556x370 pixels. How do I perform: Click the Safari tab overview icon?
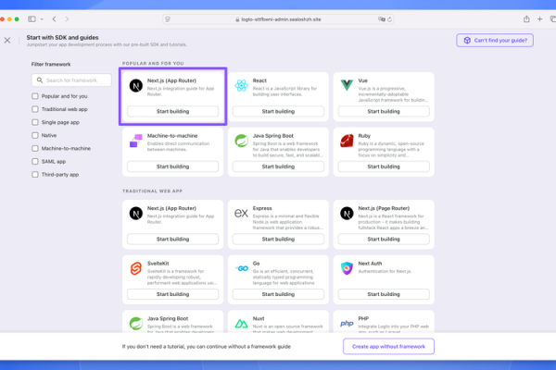tap(553, 19)
